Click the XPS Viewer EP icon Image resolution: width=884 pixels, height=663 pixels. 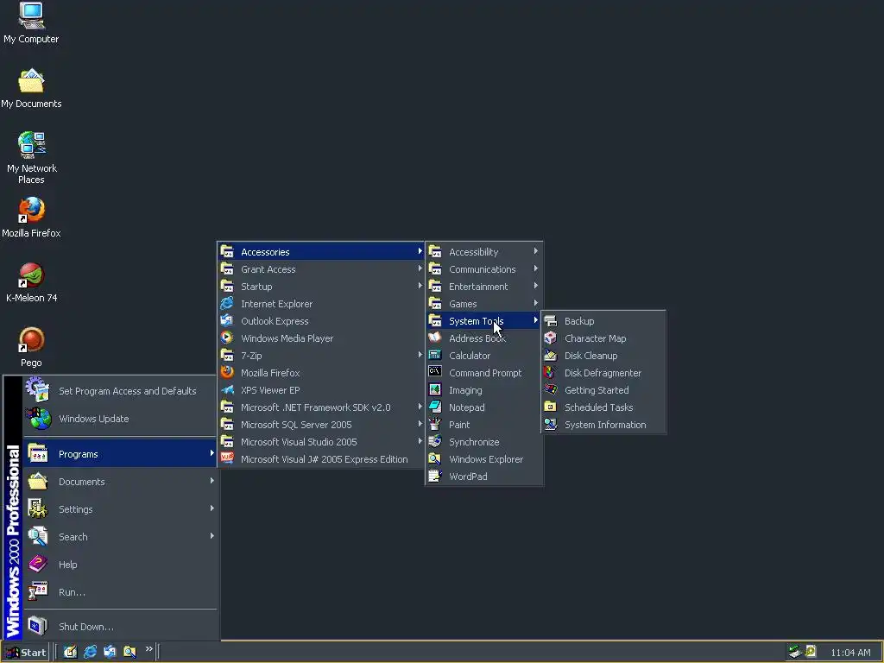(227, 389)
